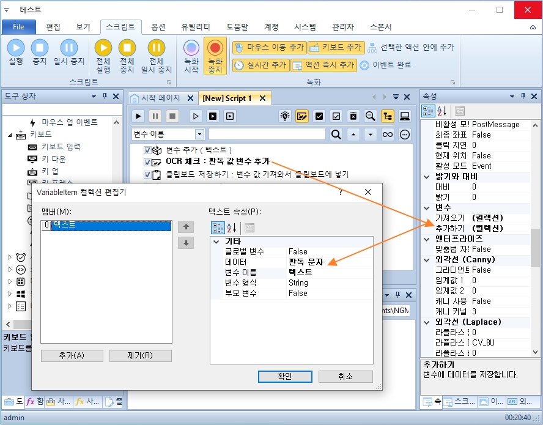Move member up with arrow button
Viewport: 543px width, 425px height.
point(186,227)
